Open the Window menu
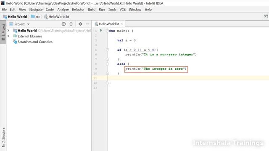Screen dimensions: 269x151 135,10
